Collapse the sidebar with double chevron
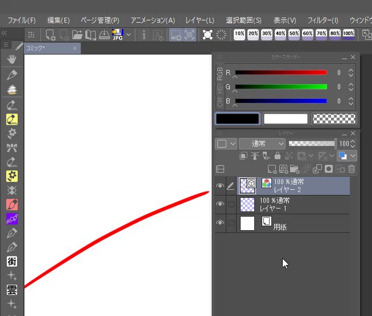The width and height of the screenshot is (372, 316). pyautogui.click(x=5, y=33)
